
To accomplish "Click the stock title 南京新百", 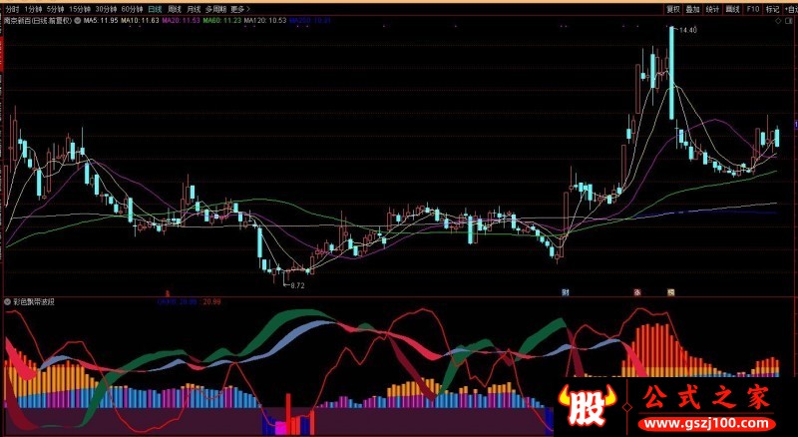I will pyautogui.click(x=17, y=21).
